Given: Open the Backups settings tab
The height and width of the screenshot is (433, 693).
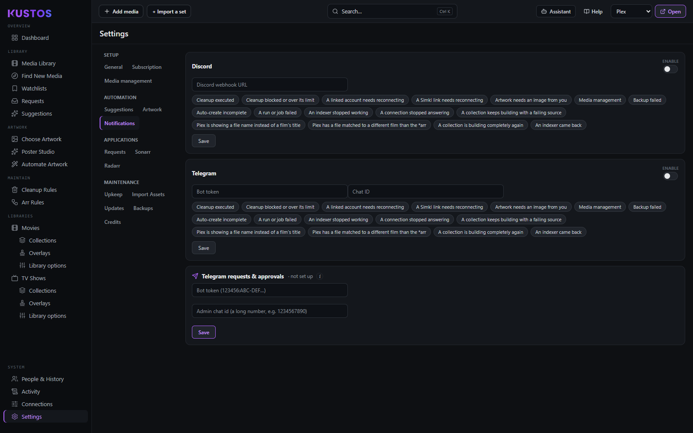Looking at the screenshot, I should (x=143, y=208).
